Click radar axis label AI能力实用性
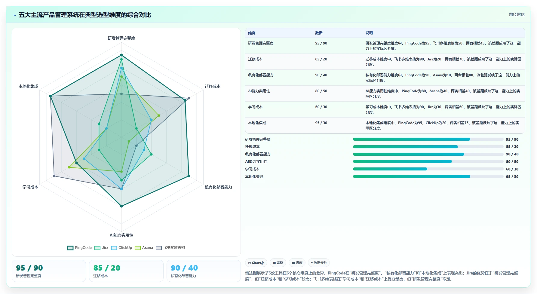537x294 pixels. pyautogui.click(x=121, y=235)
